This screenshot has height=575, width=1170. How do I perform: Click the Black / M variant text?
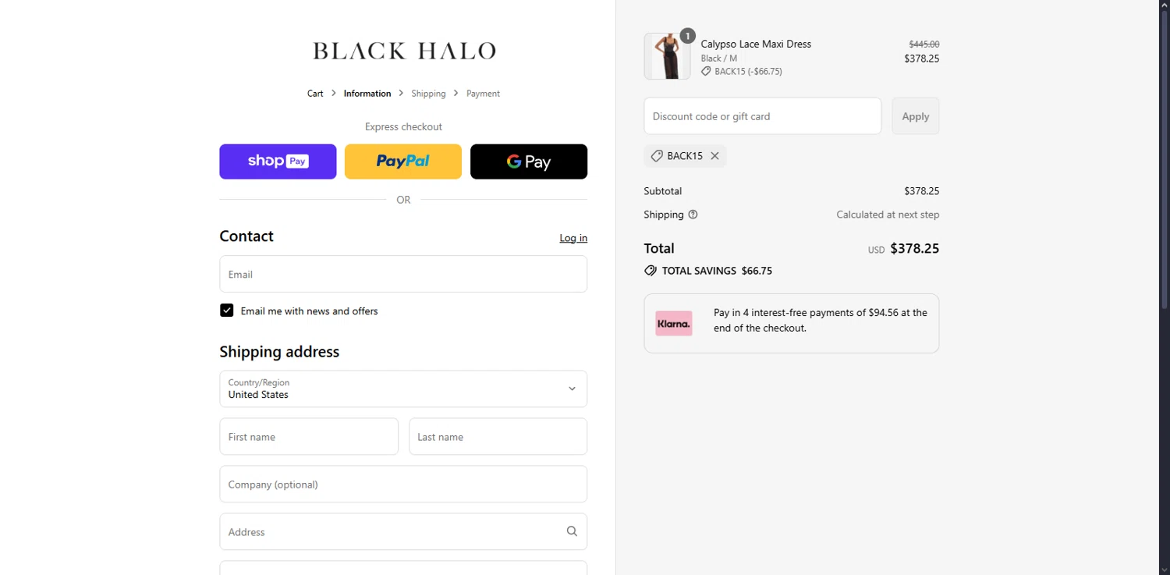point(719,59)
